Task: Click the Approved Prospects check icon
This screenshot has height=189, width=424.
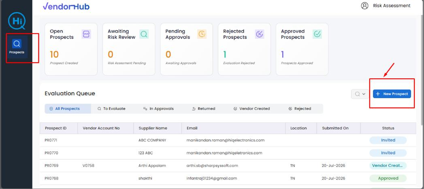Action: click(x=317, y=34)
